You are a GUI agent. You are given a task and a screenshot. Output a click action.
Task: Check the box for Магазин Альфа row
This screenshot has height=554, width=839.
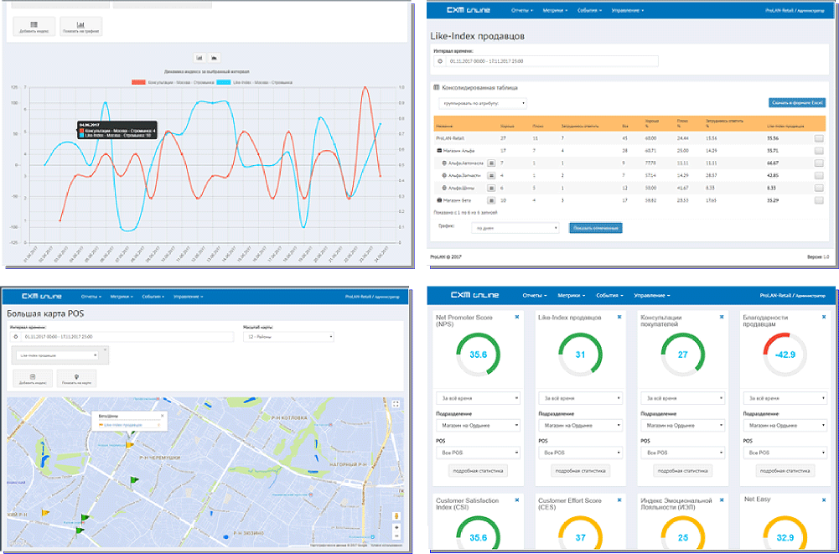point(818,150)
